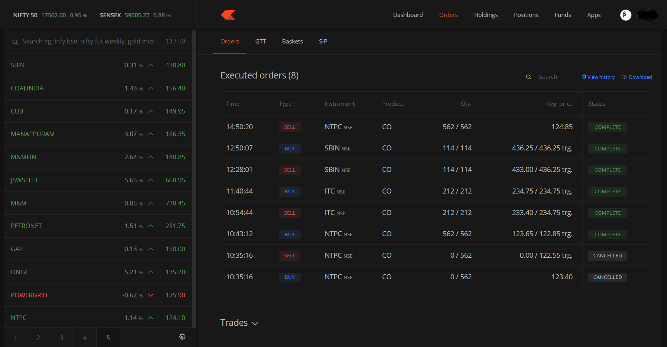Select MANAPPURAM in the watchlist

tap(98, 134)
